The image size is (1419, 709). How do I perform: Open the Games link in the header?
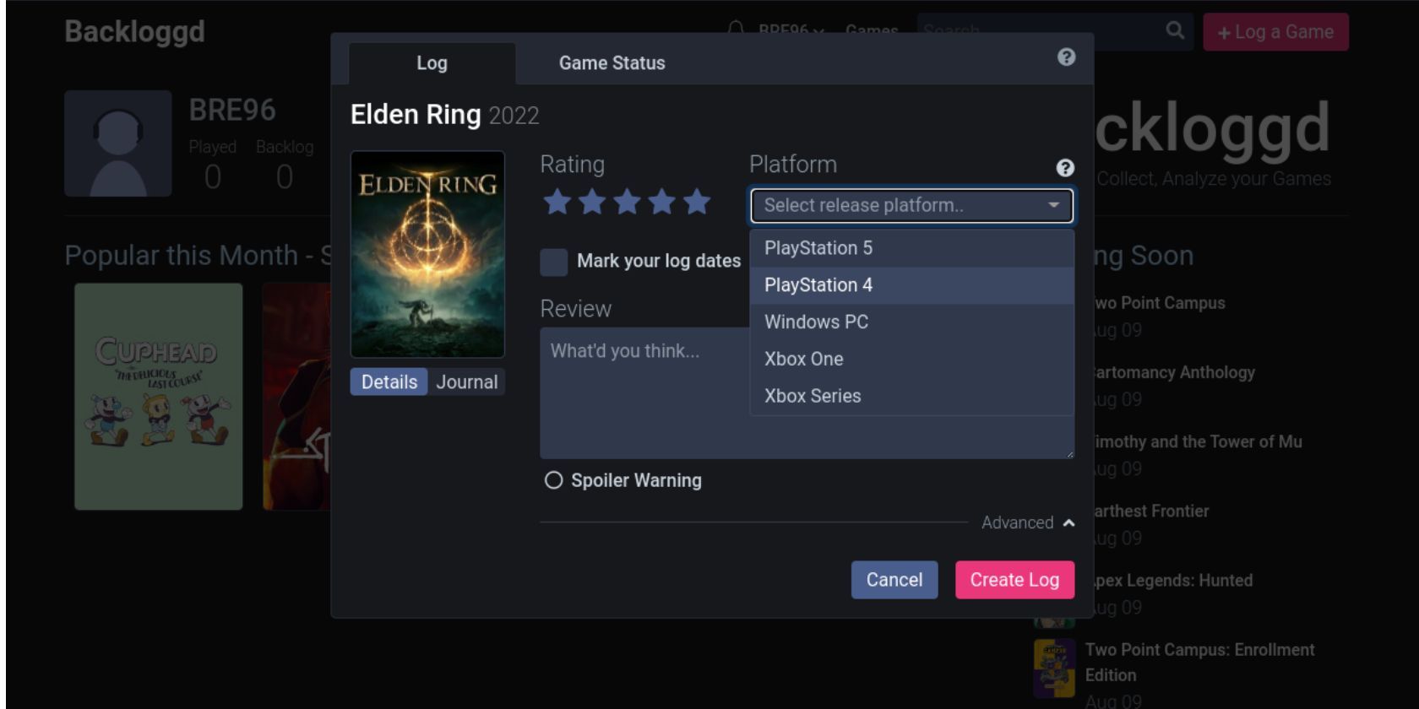click(871, 30)
